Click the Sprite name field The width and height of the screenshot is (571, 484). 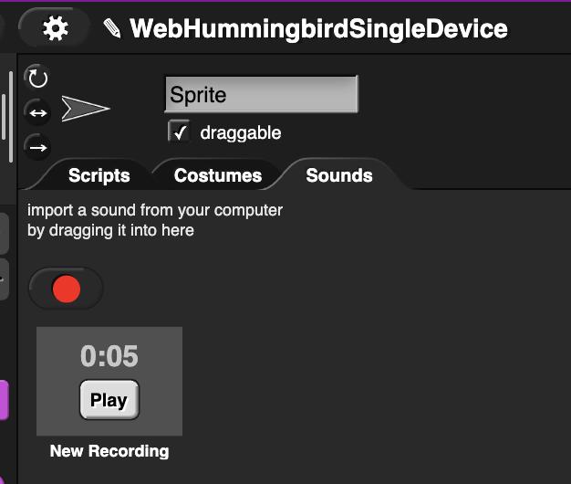[x=261, y=94]
